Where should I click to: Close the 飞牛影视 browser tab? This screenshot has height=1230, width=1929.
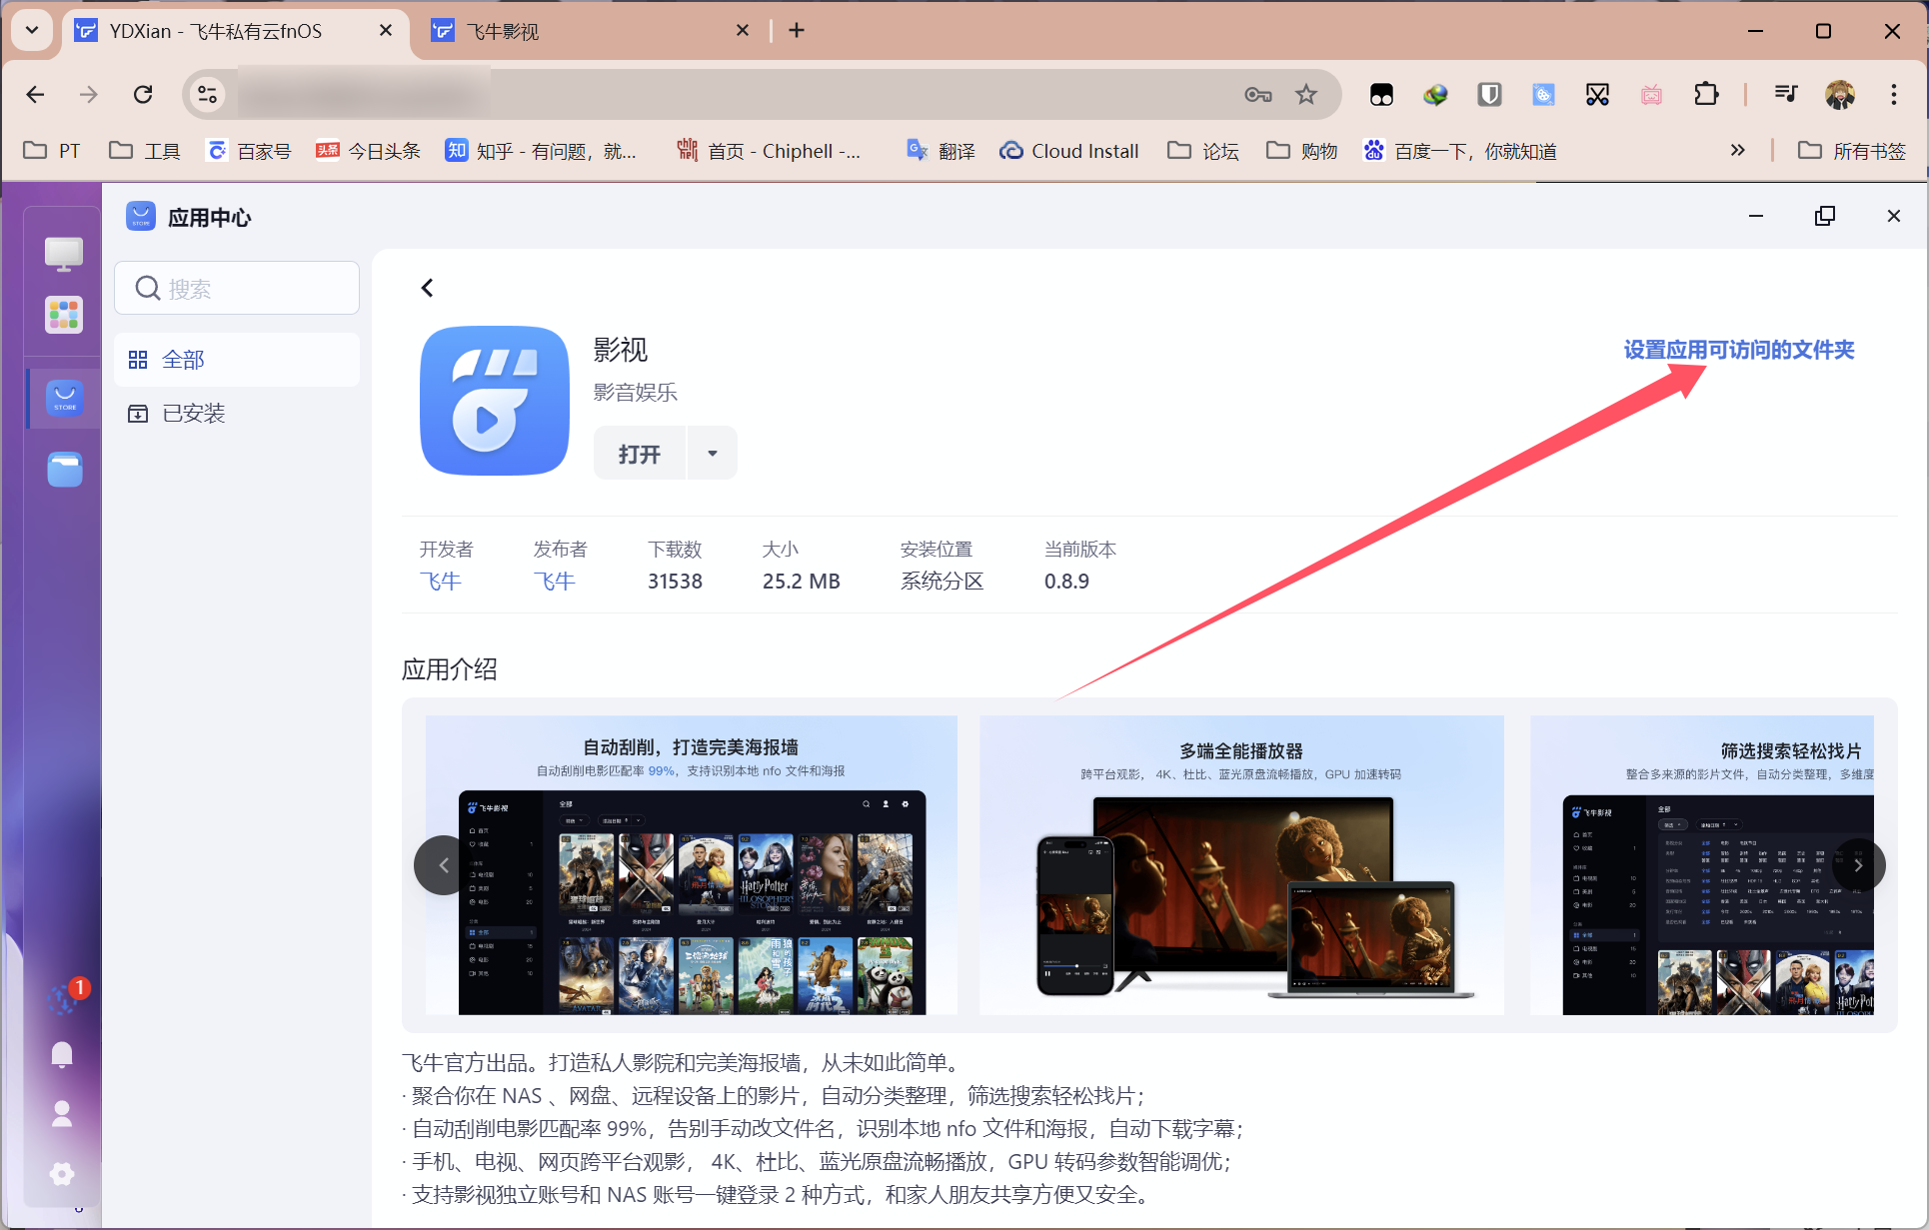[742, 31]
